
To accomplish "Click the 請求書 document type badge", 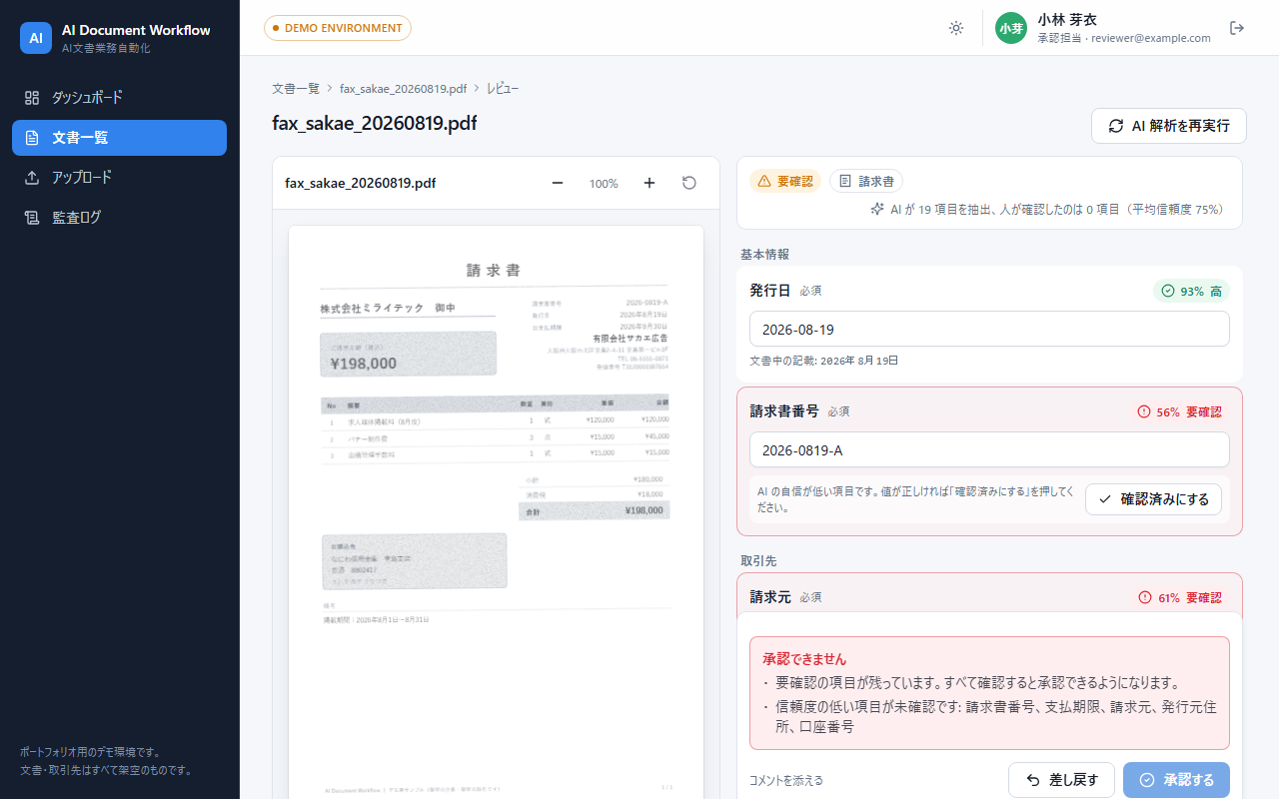I will point(866,181).
